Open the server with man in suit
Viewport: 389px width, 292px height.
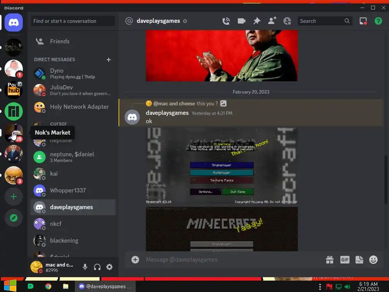[14, 154]
